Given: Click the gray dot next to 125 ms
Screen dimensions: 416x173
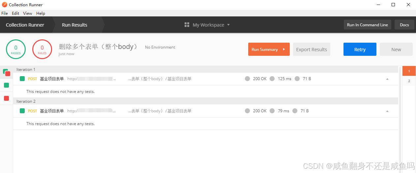Looking at the screenshot, I should (x=272, y=79).
